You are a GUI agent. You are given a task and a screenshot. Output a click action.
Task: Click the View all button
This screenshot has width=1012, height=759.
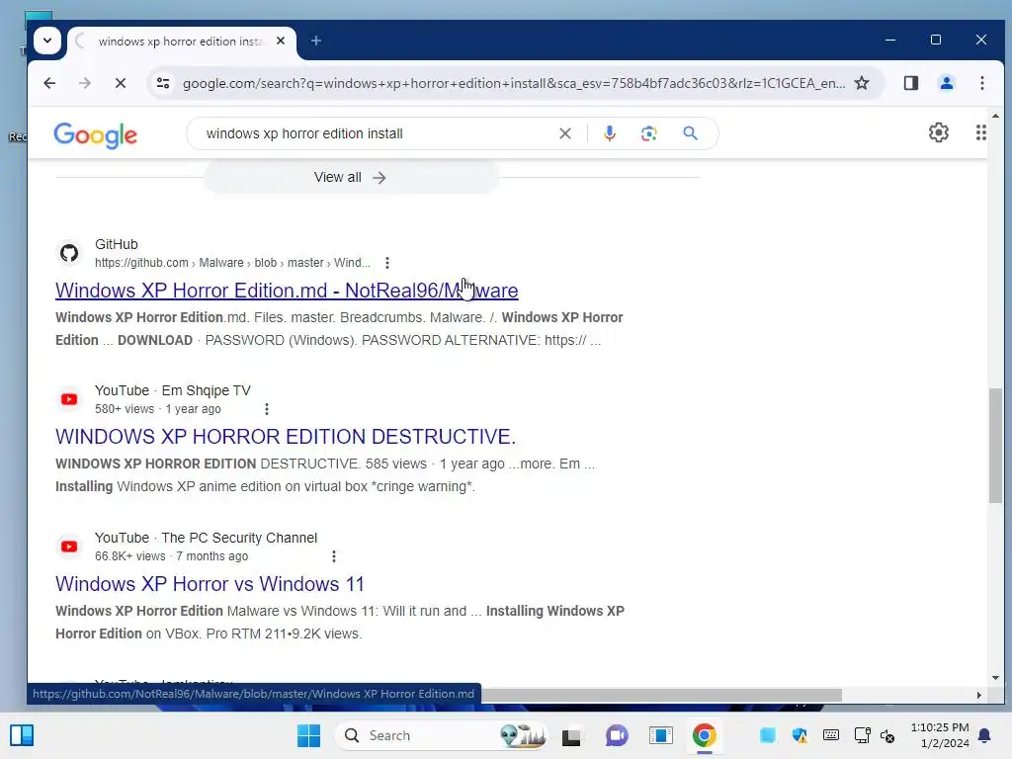[x=351, y=178]
